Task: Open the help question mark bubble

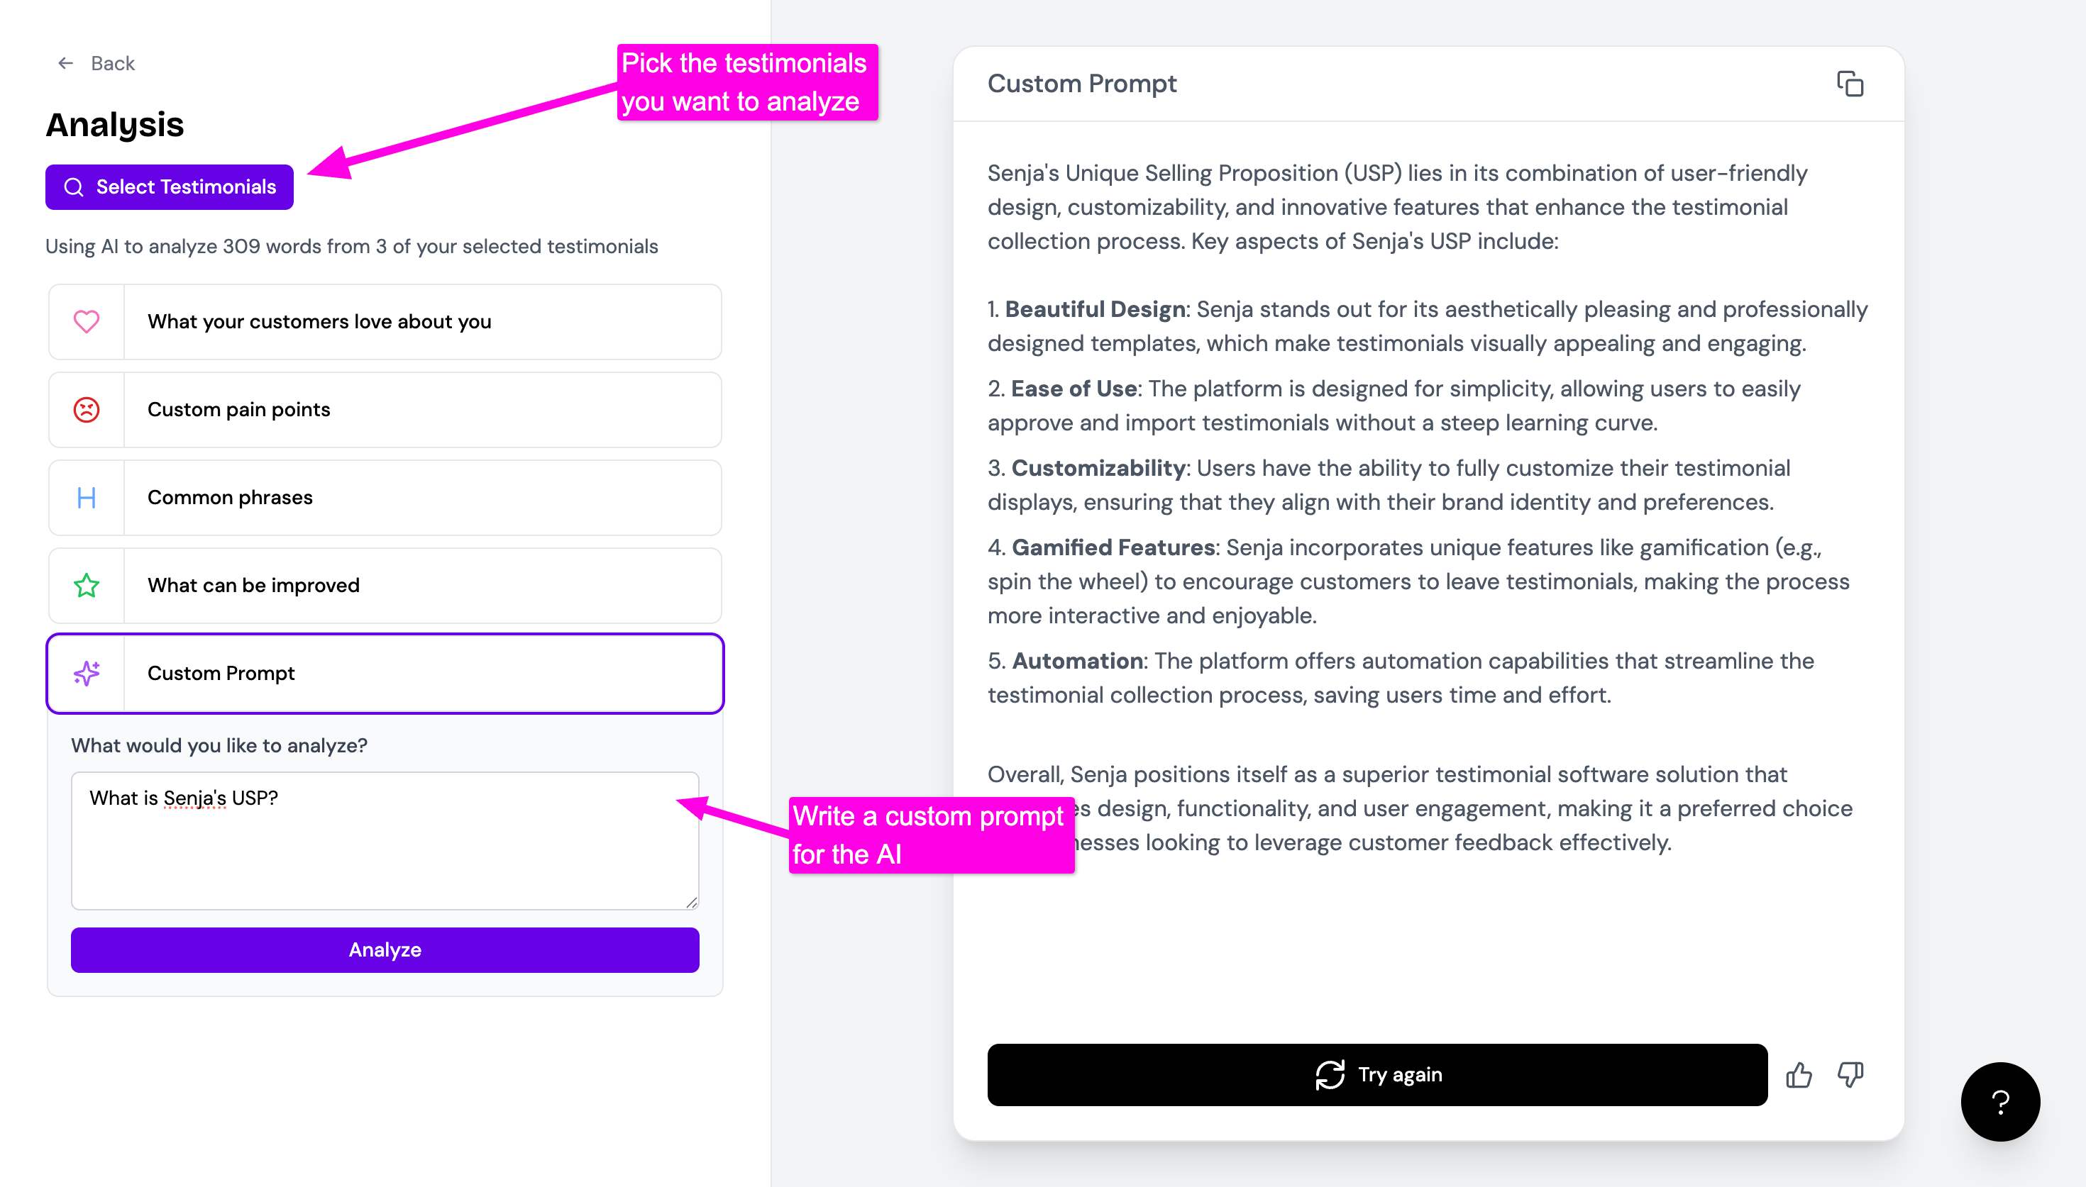Action: 1999,1101
